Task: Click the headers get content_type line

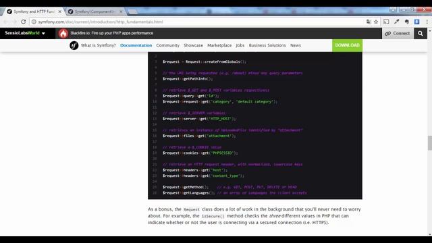Action: pos(203,175)
